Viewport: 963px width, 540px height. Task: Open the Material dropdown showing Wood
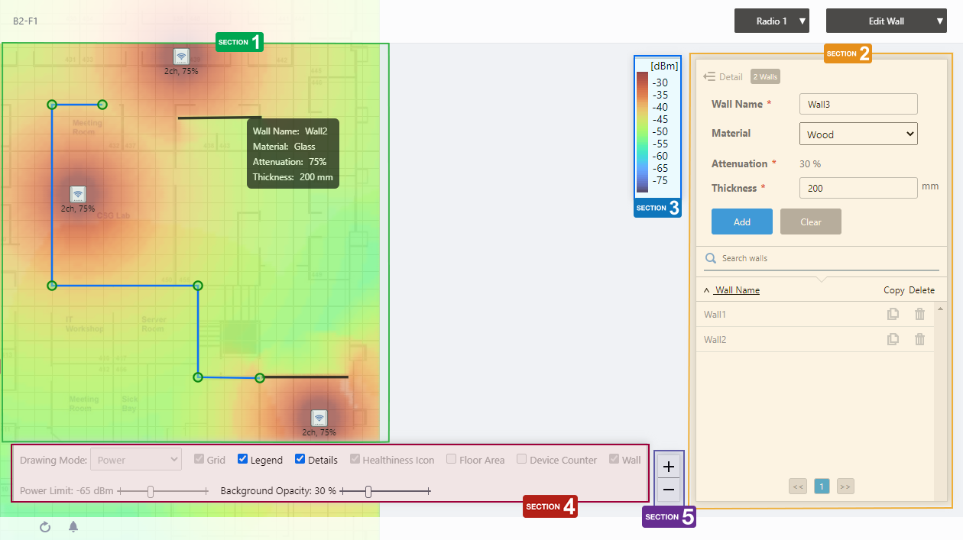[858, 134]
